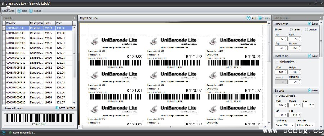Click the logo on the R120.00 label
The width and height of the screenshot is (324, 136).
95,42
